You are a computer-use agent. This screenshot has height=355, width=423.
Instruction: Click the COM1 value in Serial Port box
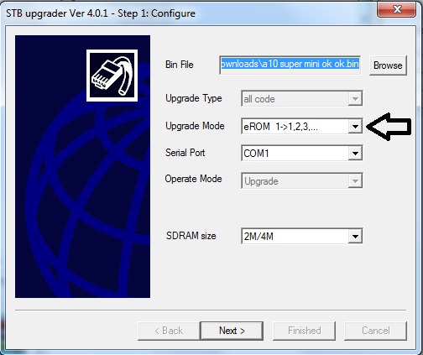[x=256, y=154]
